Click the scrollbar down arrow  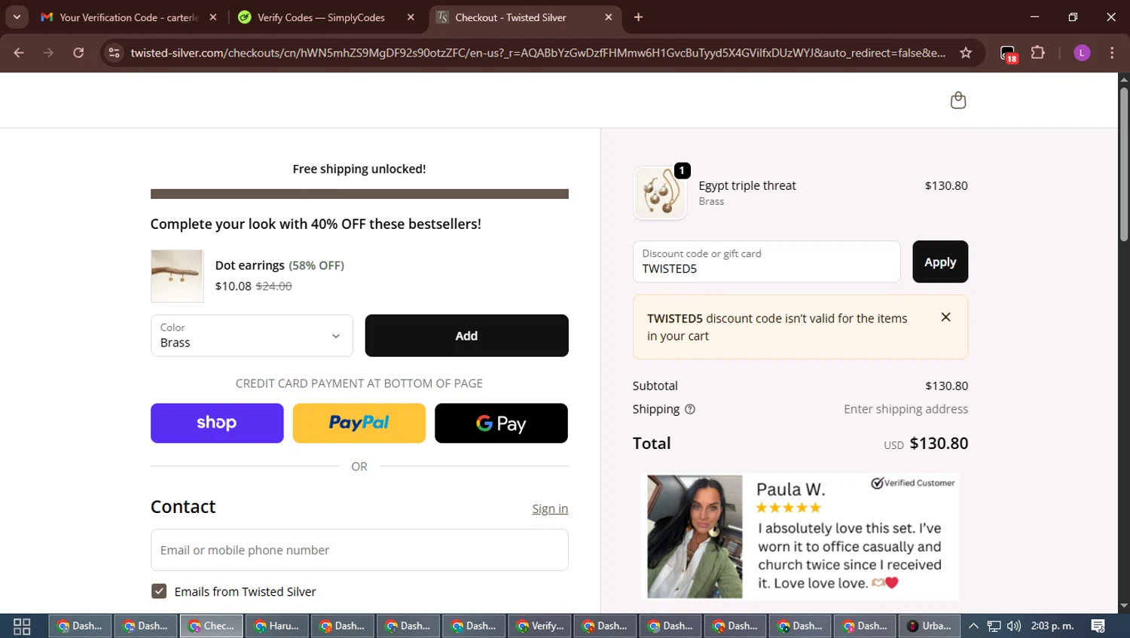(x=1124, y=606)
